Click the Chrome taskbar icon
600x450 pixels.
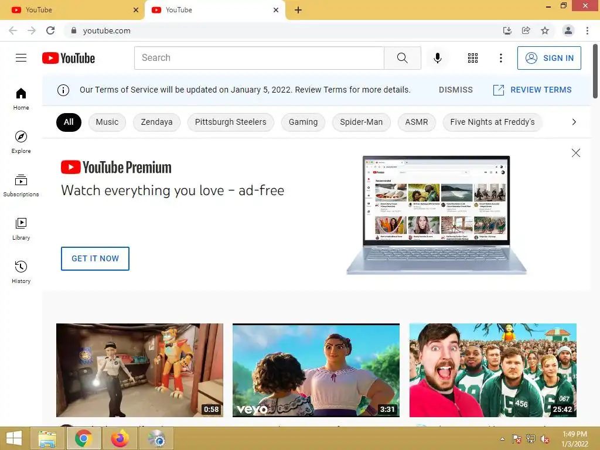pos(84,438)
